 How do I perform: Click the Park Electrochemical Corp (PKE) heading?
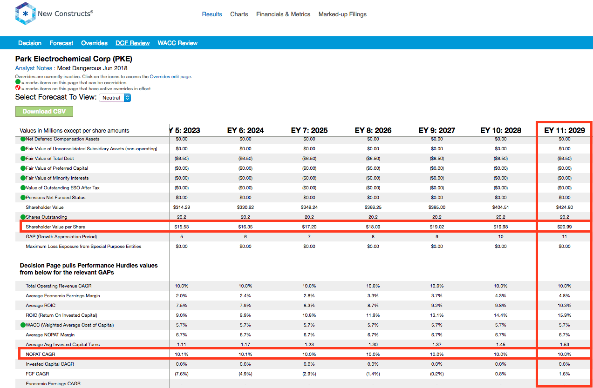74,59
